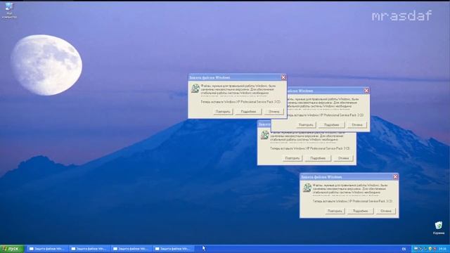Open the EN language indicator
The image size is (450, 253).
[x=404, y=249]
